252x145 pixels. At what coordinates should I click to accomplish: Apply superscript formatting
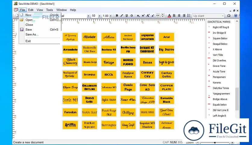pos(143,16)
